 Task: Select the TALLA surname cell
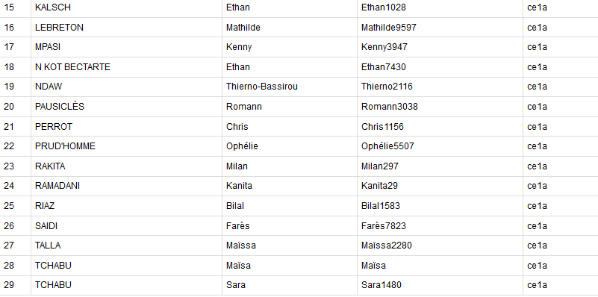(x=126, y=246)
